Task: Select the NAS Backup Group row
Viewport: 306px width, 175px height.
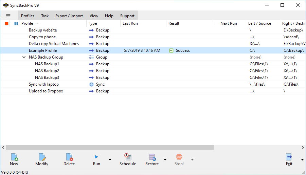Action: pos(46,57)
